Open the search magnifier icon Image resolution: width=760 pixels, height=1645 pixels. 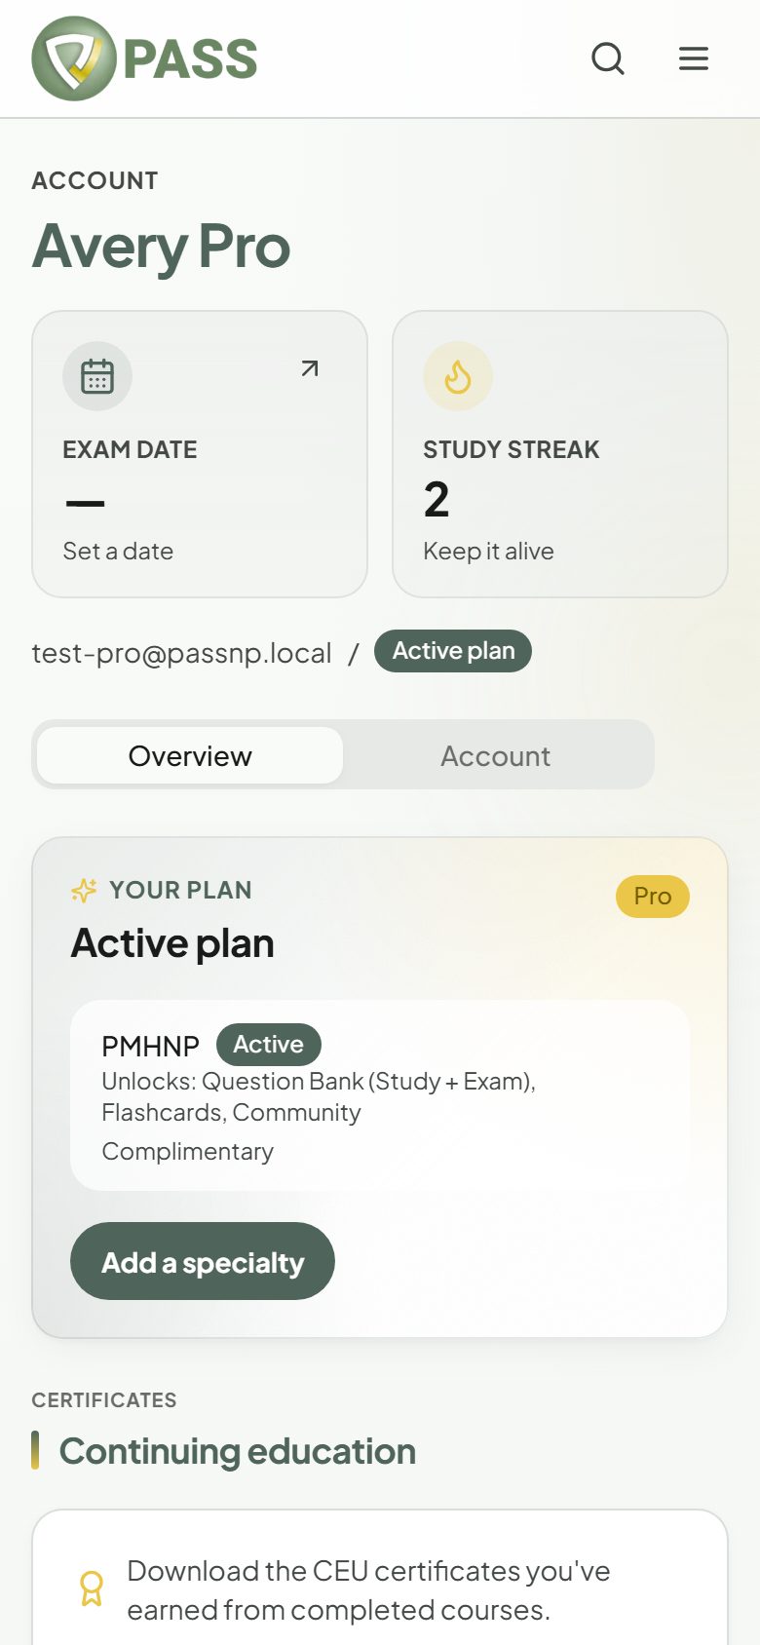tap(608, 58)
